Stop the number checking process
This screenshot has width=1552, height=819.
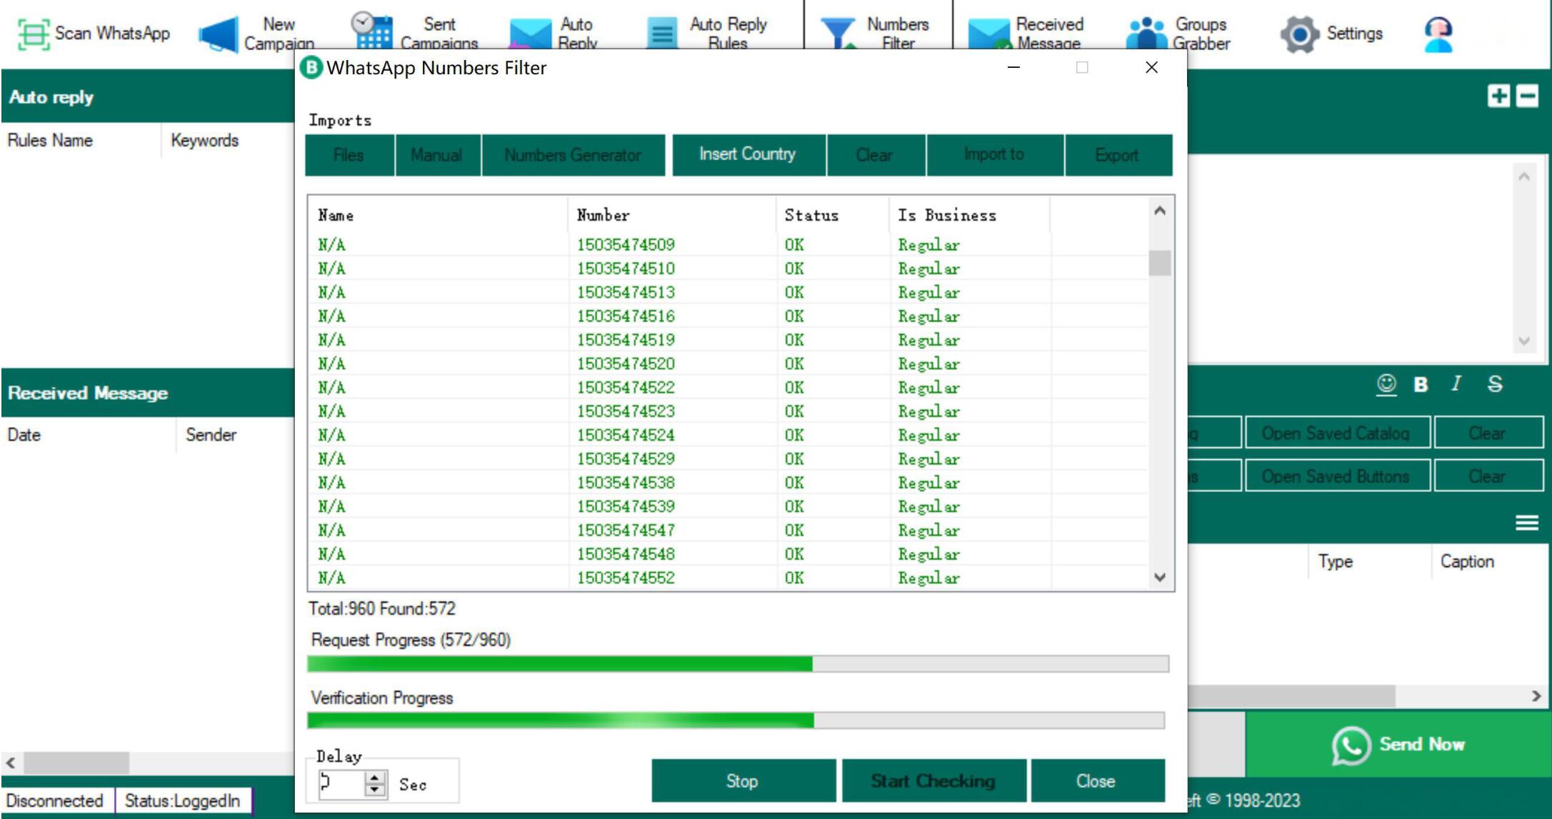[743, 781]
